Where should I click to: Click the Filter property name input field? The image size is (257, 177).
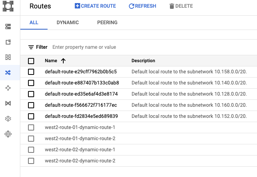(x=115, y=47)
